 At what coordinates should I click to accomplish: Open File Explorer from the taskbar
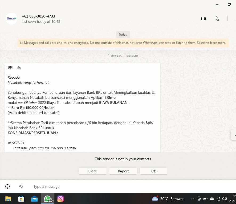(x=8, y=199)
